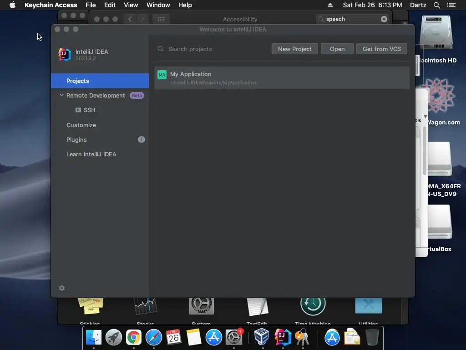Image resolution: width=466 pixels, height=350 pixels.
Task: Click the IntelliJ IDEA logo icon
Action: pos(65,55)
